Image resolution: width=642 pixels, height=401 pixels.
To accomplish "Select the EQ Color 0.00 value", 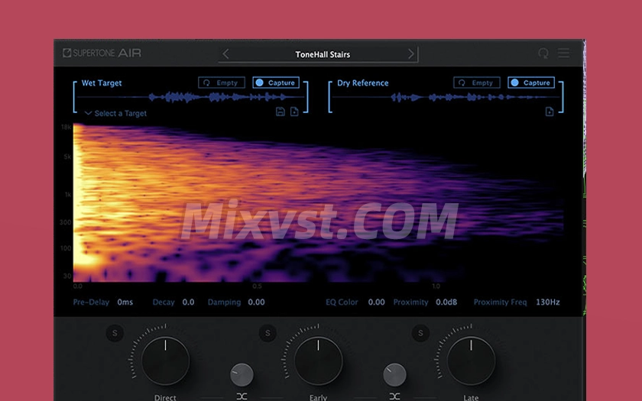I will [x=376, y=302].
